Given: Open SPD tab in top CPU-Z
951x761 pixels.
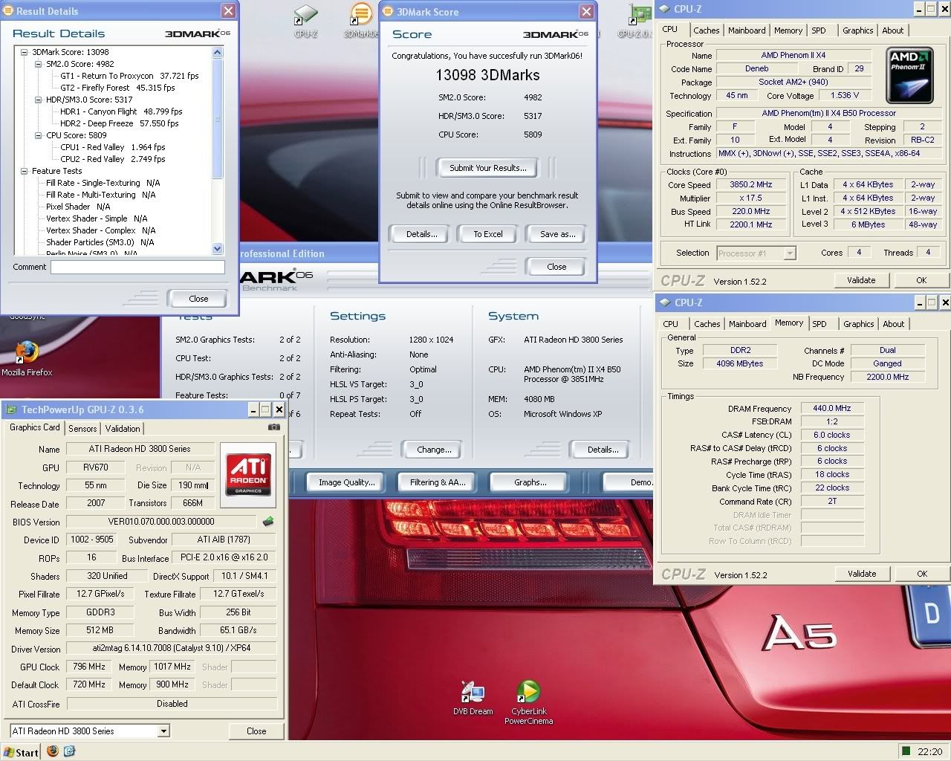Looking at the screenshot, I should pyautogui.click(x=818, y=30).
